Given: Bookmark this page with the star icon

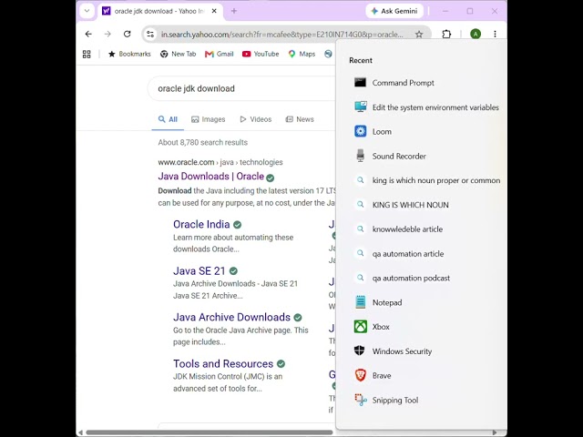Looking at the screenshot, I should pos(419,35).
